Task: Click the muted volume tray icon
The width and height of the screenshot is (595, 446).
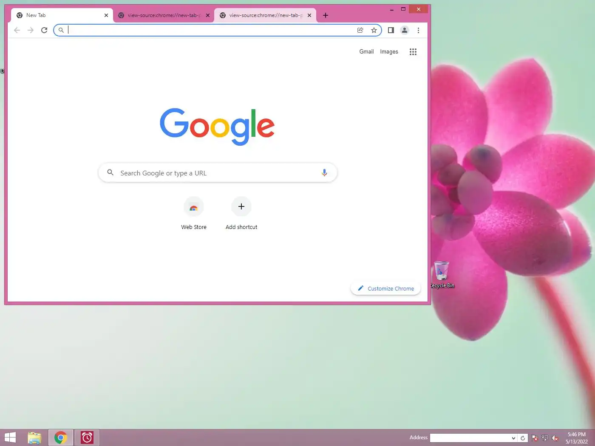Action: point(555,438)
